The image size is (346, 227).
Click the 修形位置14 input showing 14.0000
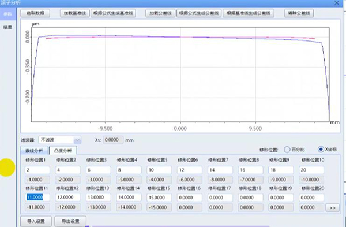(x=129, y=198)
